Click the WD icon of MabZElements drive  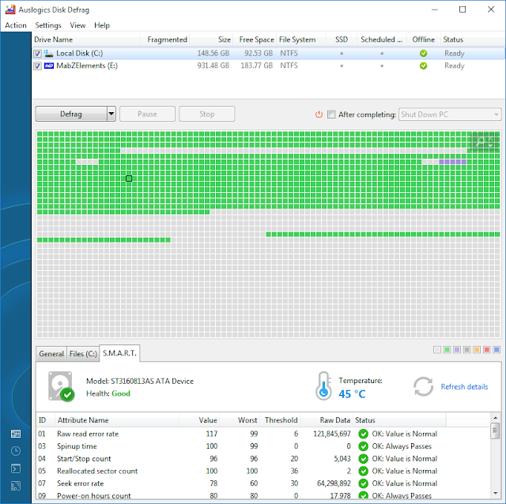48,66
